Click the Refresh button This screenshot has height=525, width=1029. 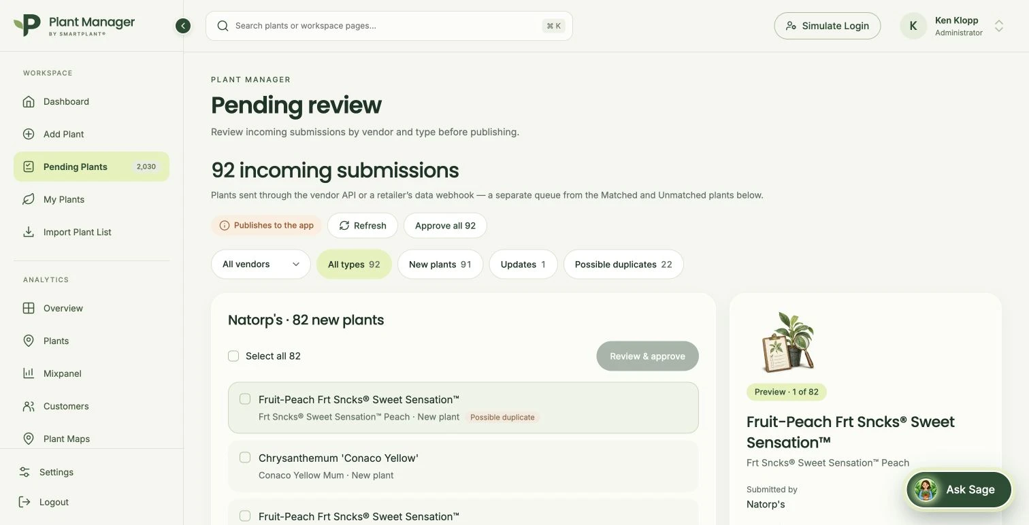[x=363, y=226]
